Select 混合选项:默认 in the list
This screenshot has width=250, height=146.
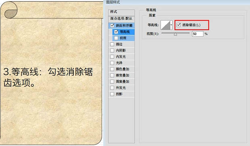121,19
